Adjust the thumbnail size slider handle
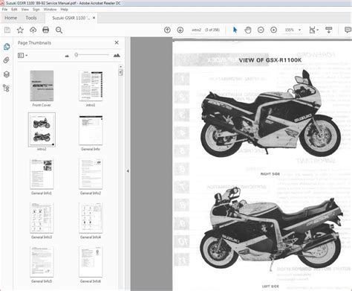The width and height of the screenshot is (352, 291). 76,55
